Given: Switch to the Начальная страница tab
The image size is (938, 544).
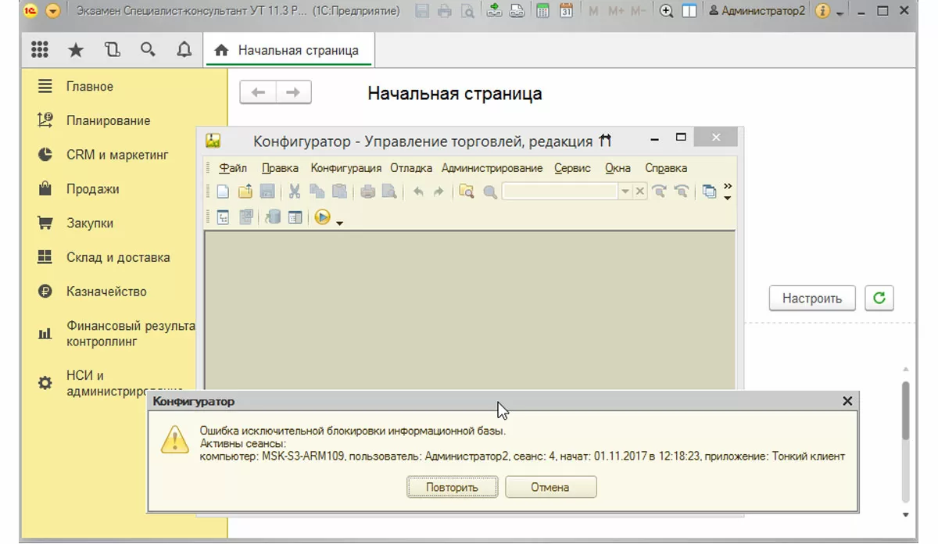Looking at the screenshot, I should click(x=289, y=50).
